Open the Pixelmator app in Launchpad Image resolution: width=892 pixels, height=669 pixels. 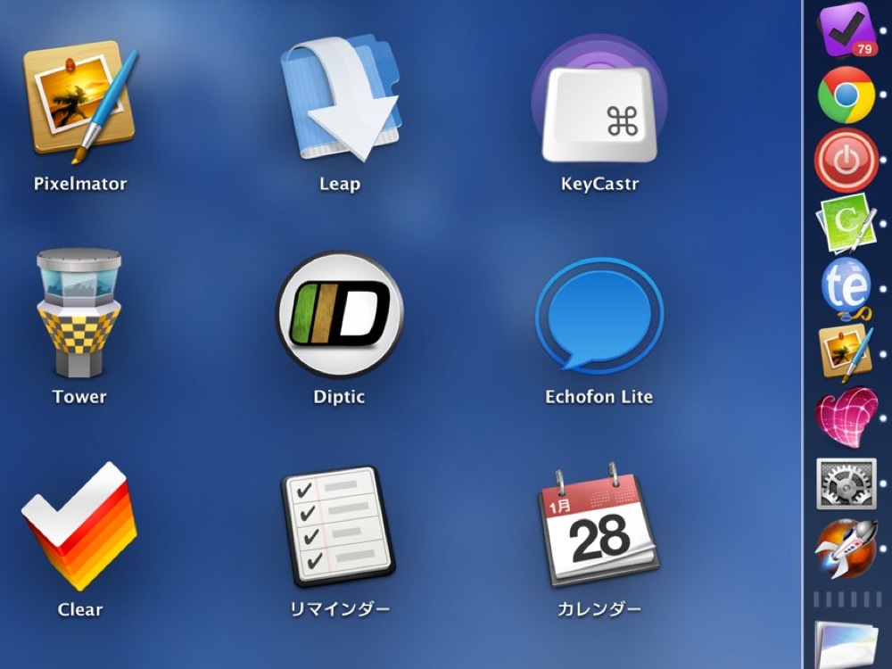79,102
